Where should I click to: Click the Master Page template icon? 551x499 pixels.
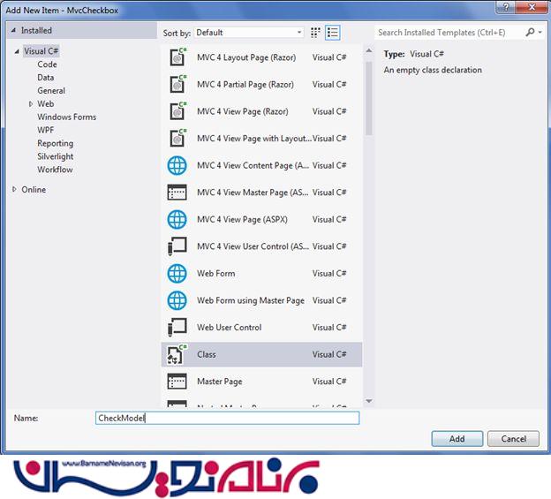click(177, 382)
